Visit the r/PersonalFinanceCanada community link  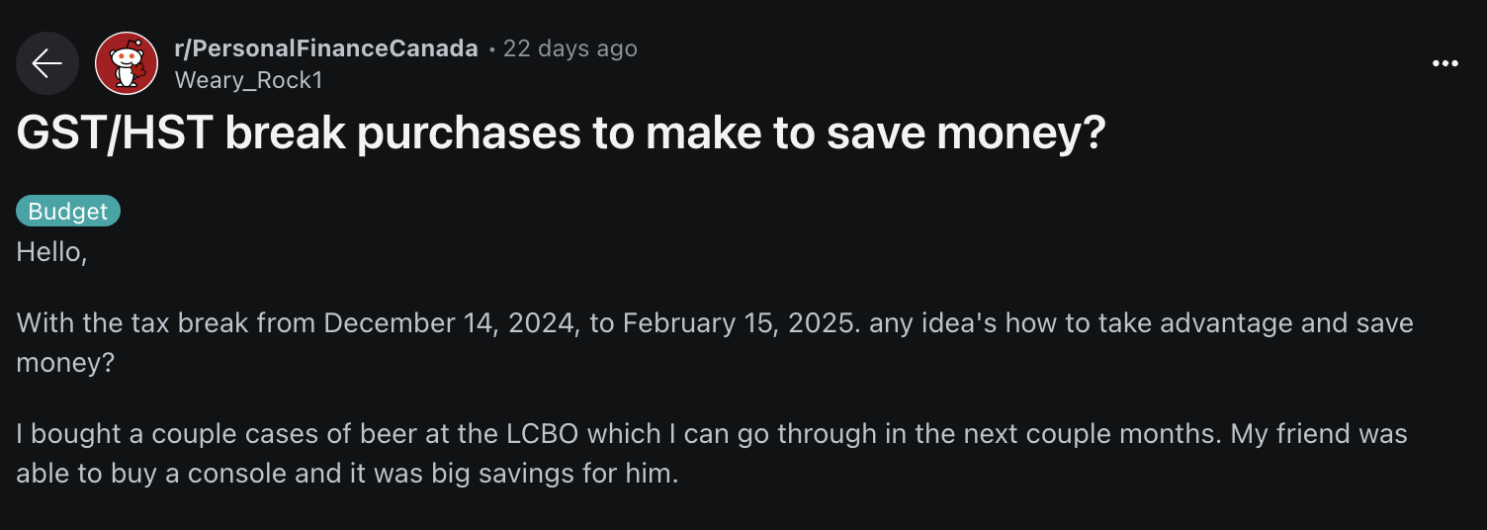click(326, 48)
